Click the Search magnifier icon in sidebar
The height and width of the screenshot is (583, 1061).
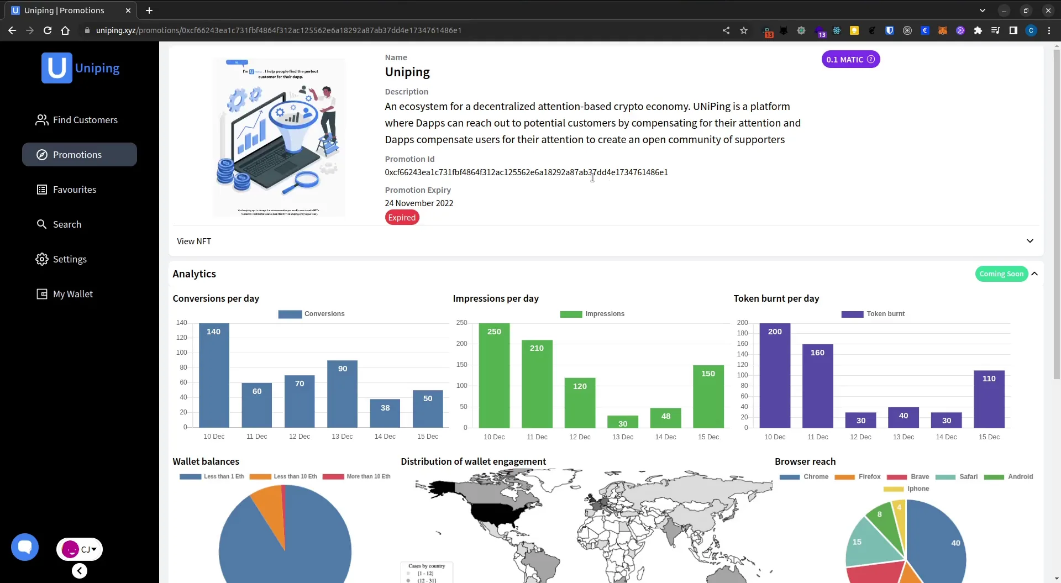(42, 224)
